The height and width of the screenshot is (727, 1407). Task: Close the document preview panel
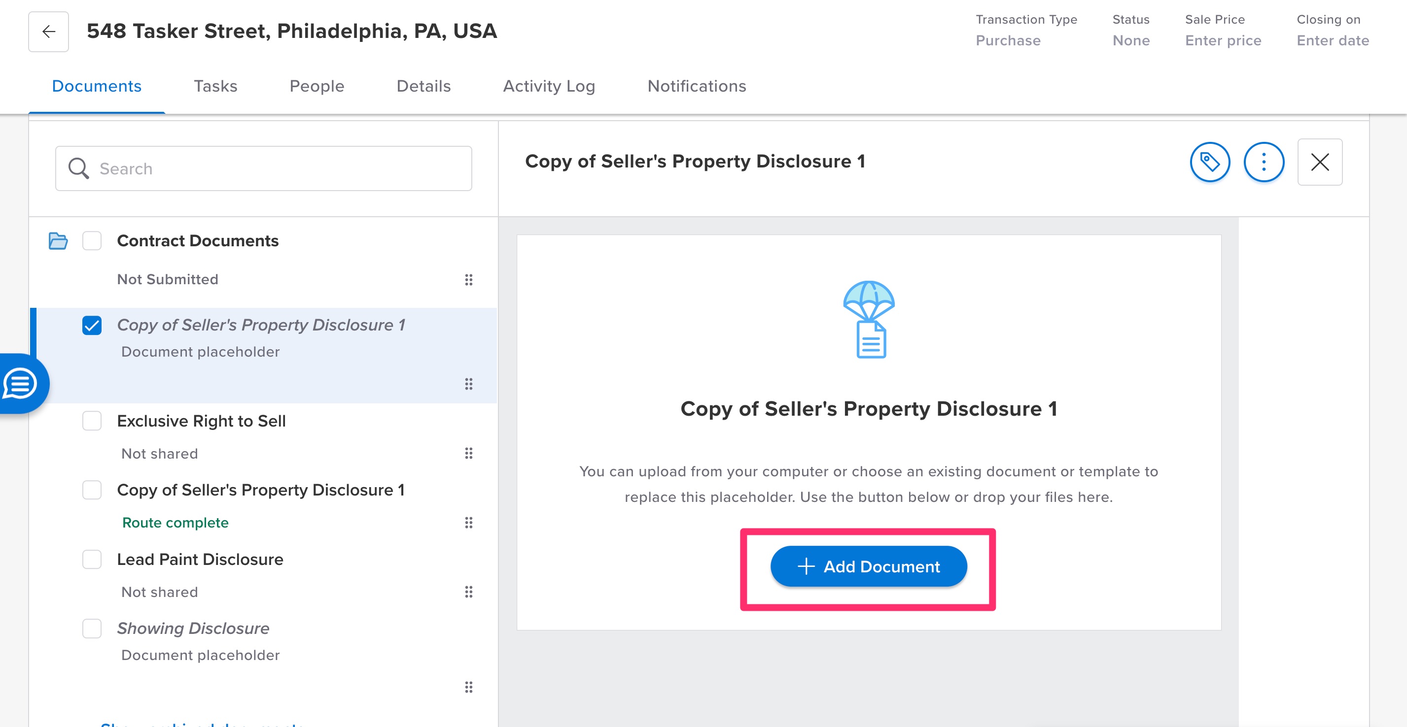pyautogui.click(x=1320, y=162)
